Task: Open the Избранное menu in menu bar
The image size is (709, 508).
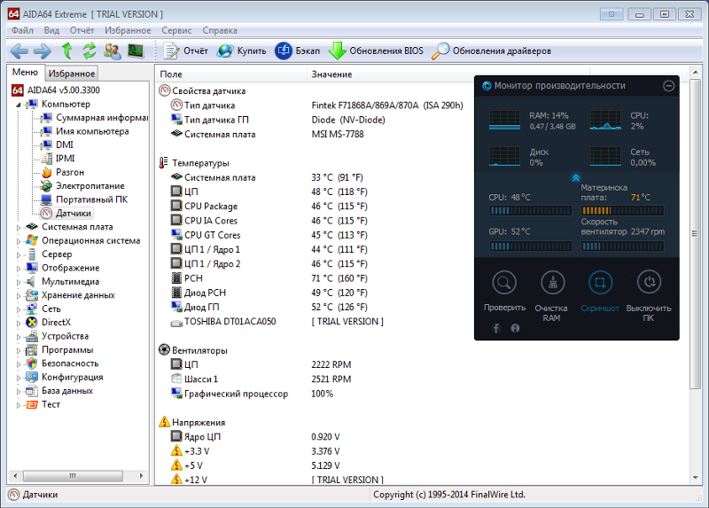Action: (128, 30)
